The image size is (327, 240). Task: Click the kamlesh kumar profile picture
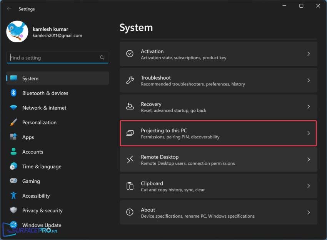[17, 32]
